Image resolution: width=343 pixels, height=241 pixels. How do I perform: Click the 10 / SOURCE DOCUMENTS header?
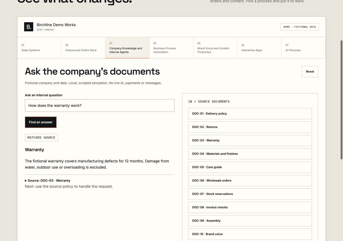click(x=209, y=101)
